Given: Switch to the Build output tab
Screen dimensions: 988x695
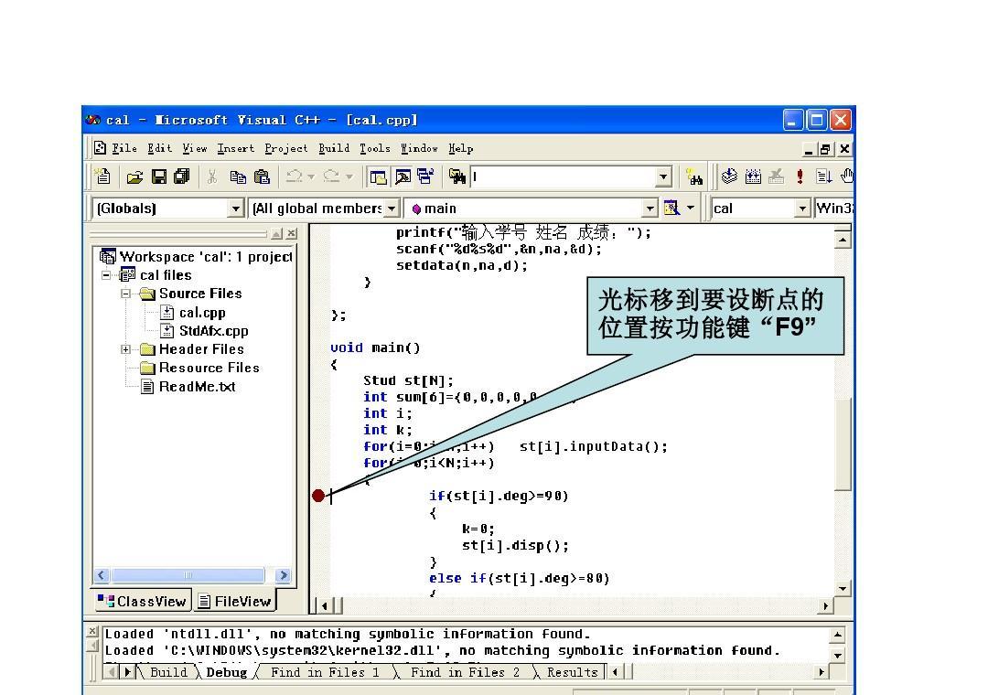Looking at the screenshot, I should pyautogui.click(x=168, y=672).
